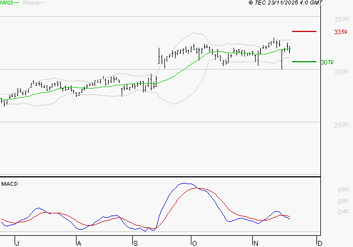Click the 3500 price axis label
The width and height of the screenshot is (353, 247).
click(x=341, y=19)
